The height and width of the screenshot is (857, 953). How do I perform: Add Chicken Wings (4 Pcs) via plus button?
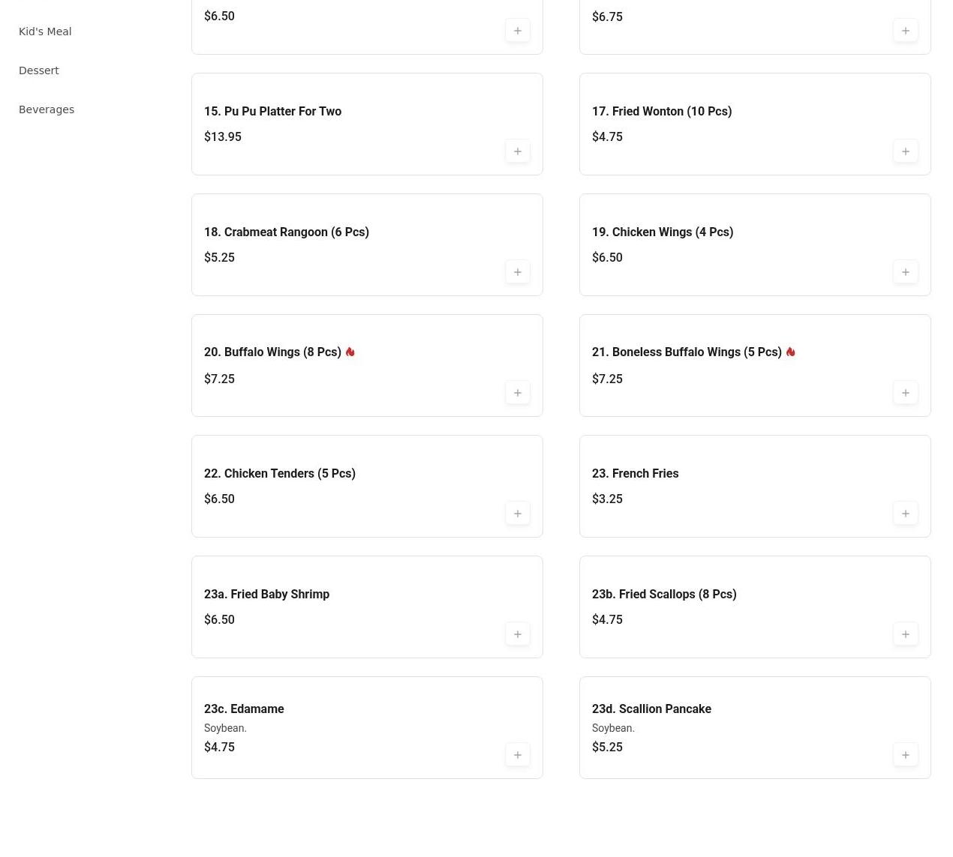[x=906, y=272]
